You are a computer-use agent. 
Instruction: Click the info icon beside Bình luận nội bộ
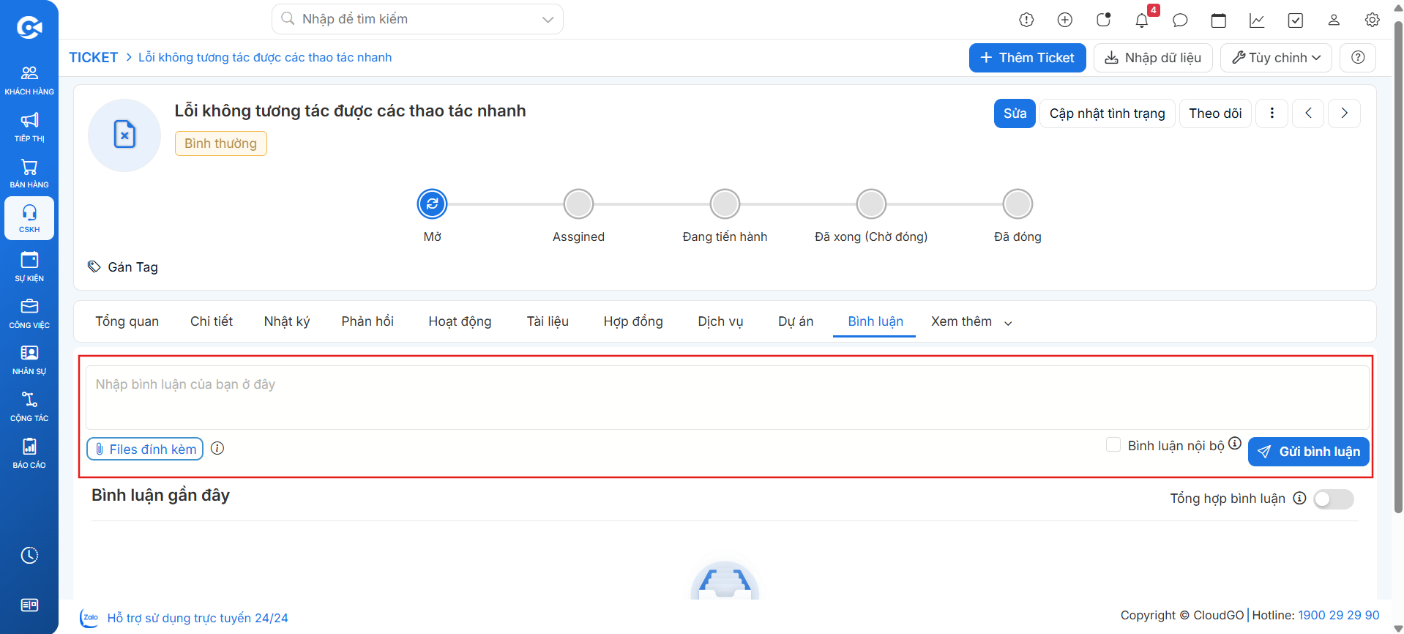(1235, 443)
